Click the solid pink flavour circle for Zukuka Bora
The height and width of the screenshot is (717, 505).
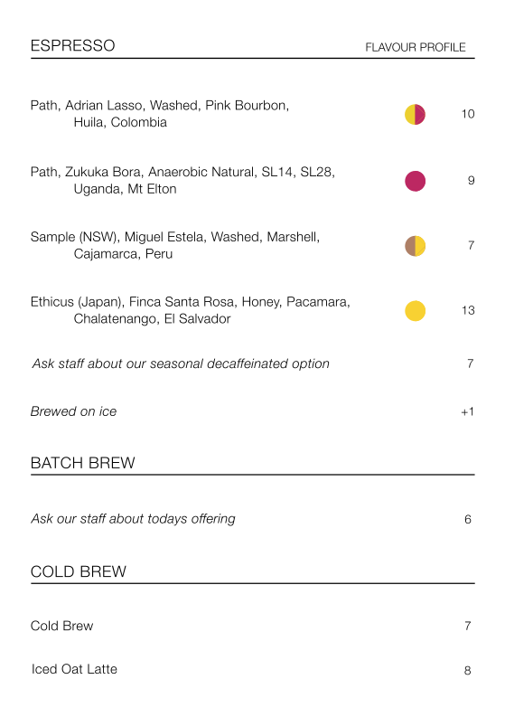pyautogui.click(x=415, y=181)
